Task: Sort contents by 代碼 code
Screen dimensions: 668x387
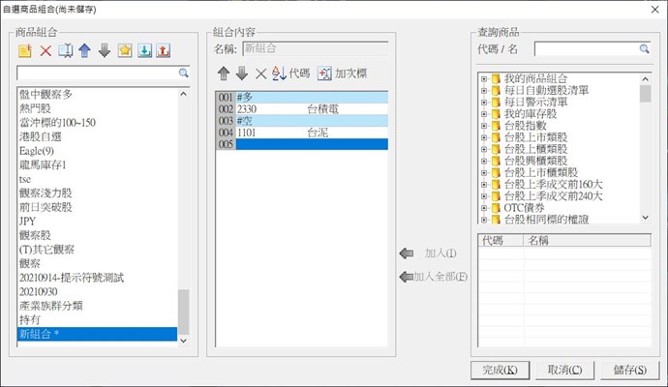Action: [290, 73]
